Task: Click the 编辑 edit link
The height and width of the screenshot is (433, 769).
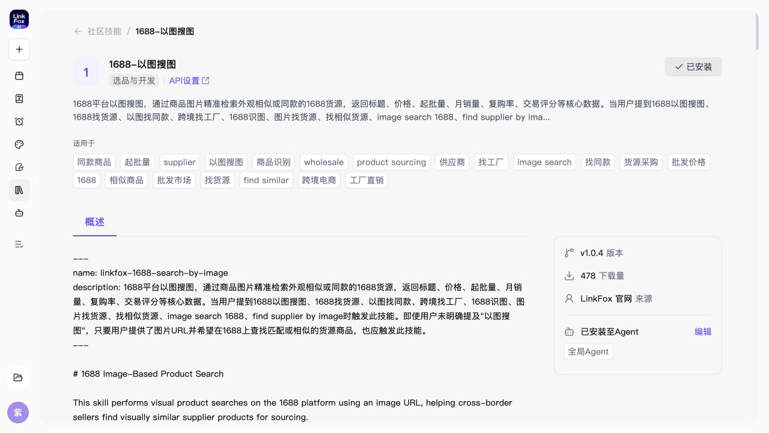Action: [703, 332]
